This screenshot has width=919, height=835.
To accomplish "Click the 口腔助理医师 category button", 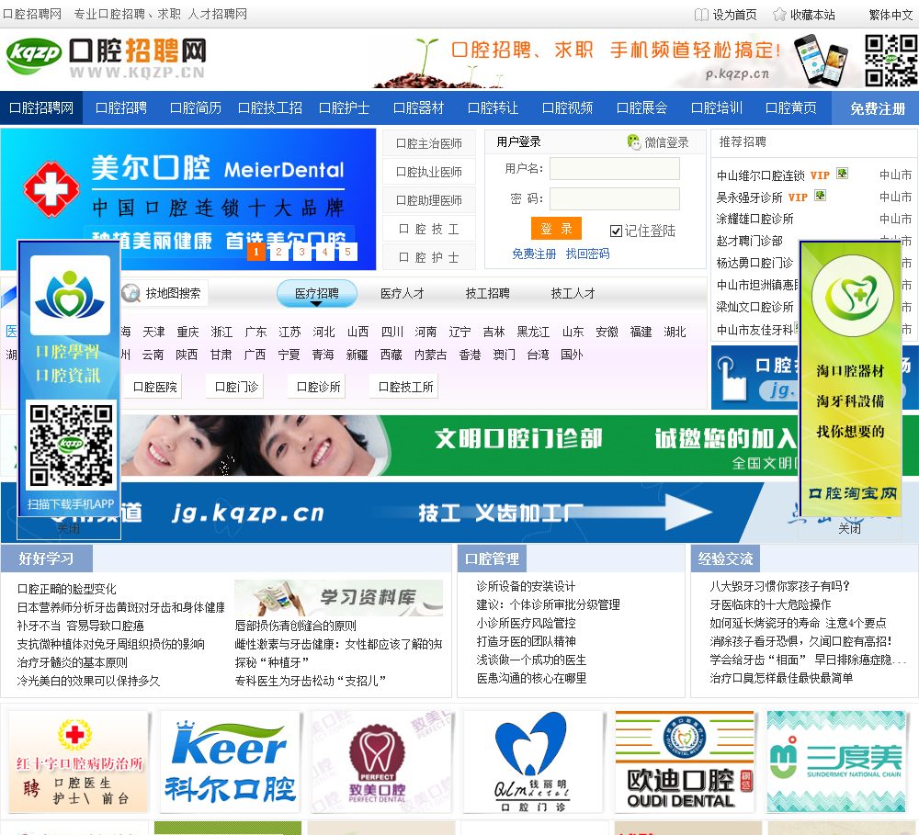I will click(429, 200).
